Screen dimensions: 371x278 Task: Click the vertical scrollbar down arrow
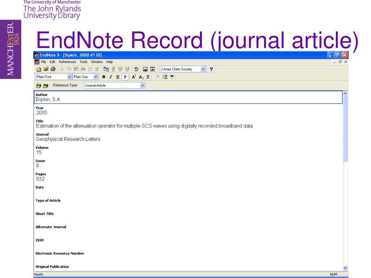[x=345, y=268]
